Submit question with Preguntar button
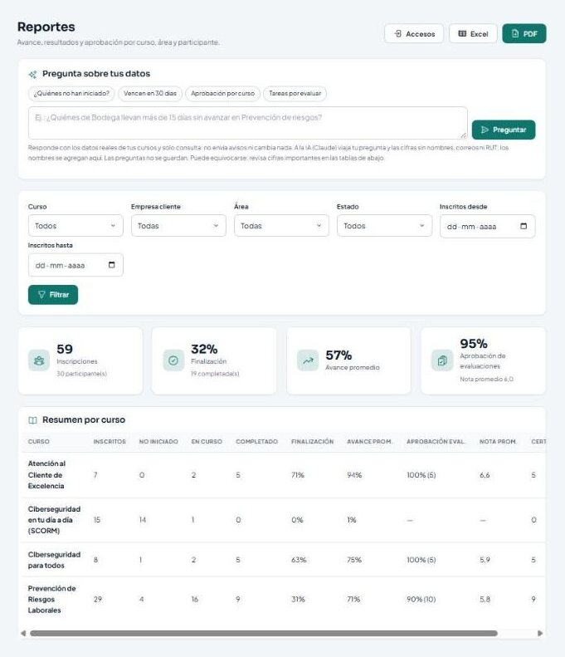Screen dimensions: 565x657 tap(504, 130)
